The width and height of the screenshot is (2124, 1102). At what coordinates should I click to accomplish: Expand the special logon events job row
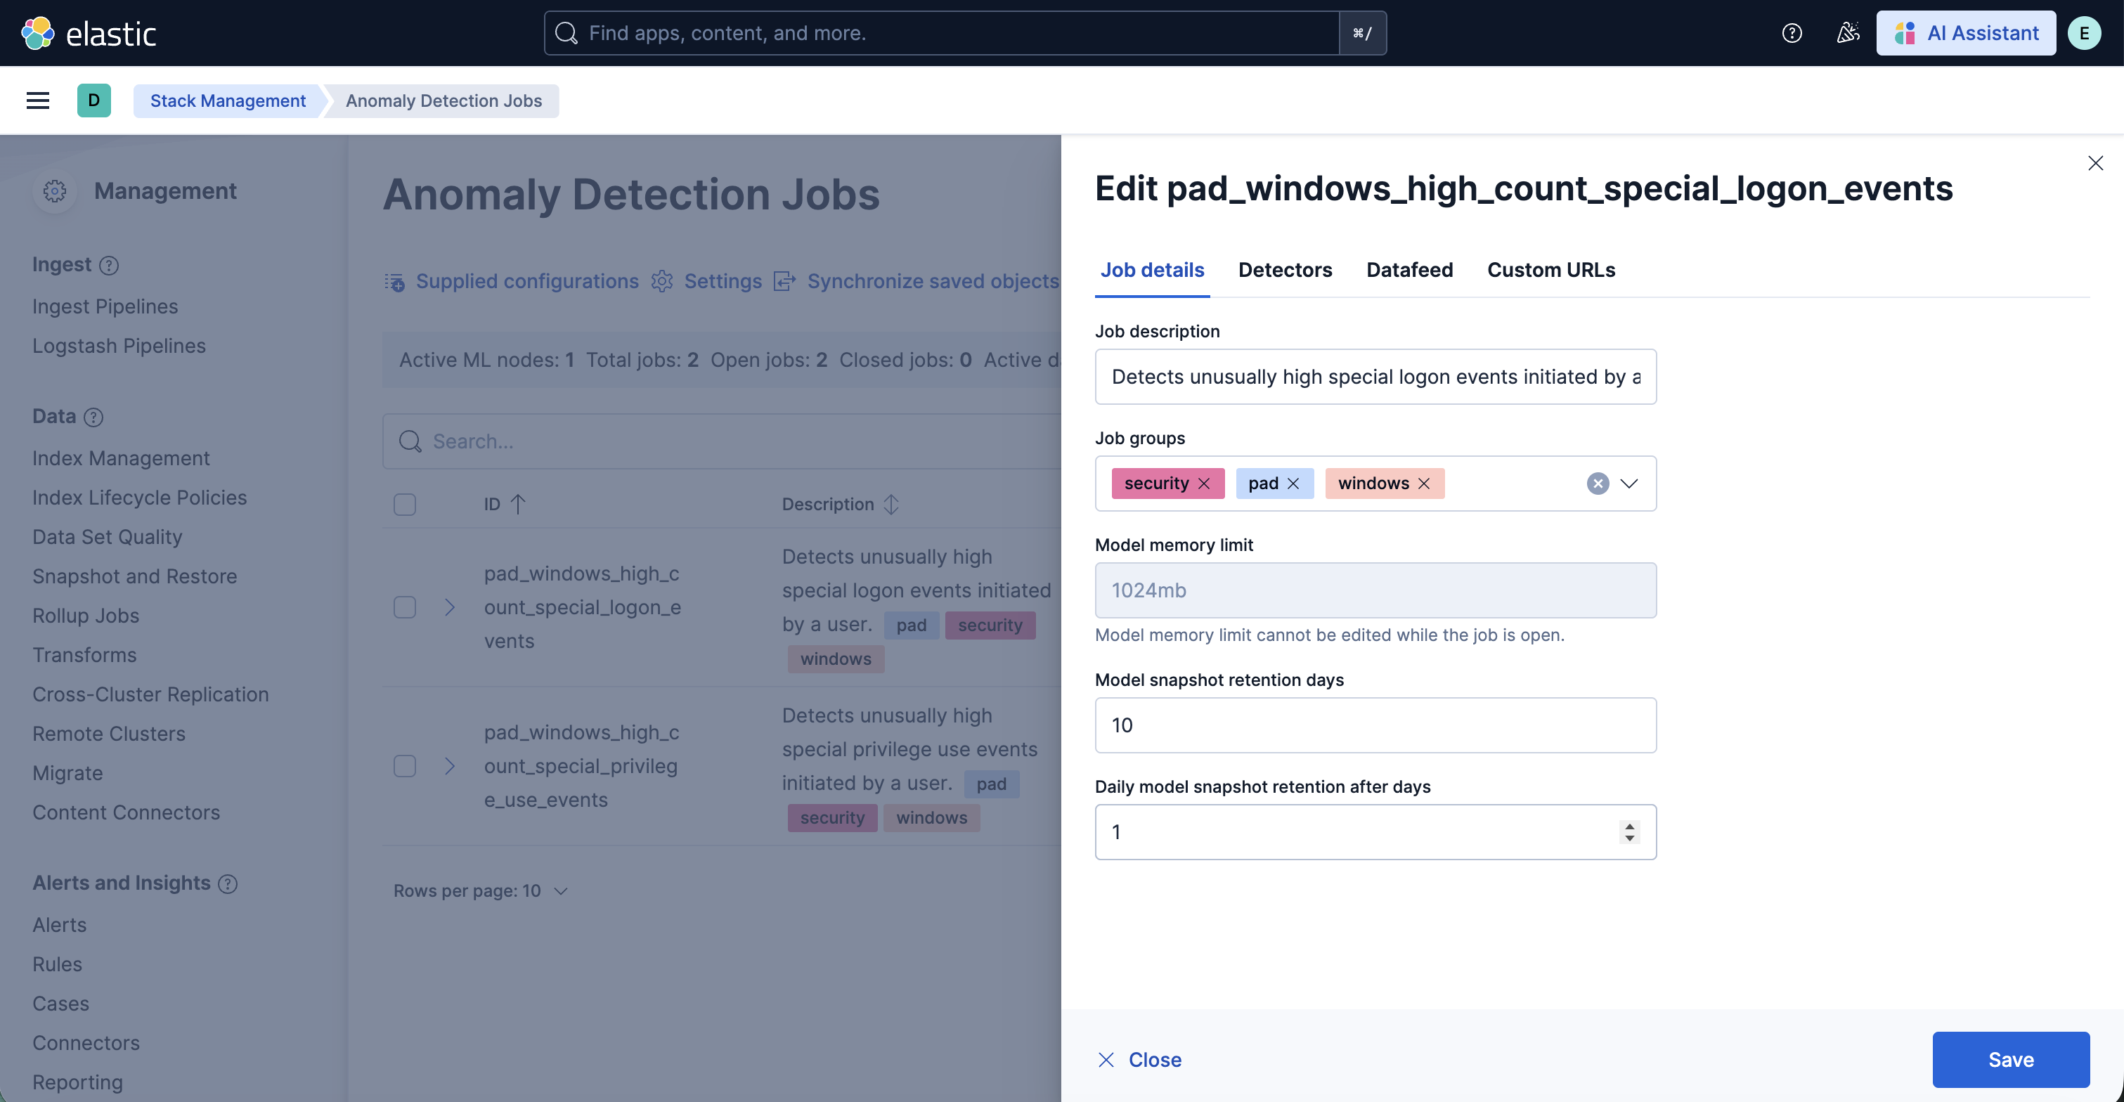click(x=451, y=607)
